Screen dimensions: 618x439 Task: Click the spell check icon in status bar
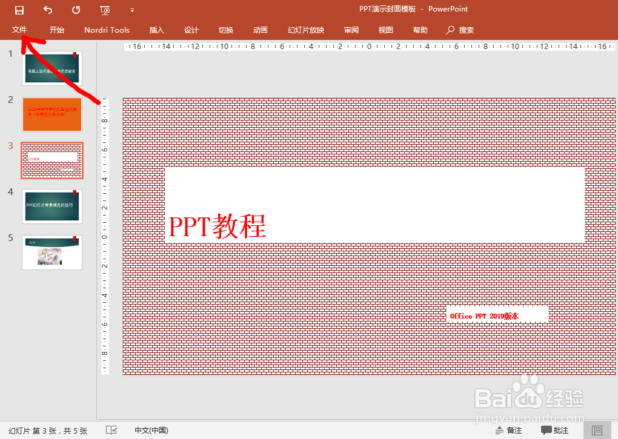point(111,429)
